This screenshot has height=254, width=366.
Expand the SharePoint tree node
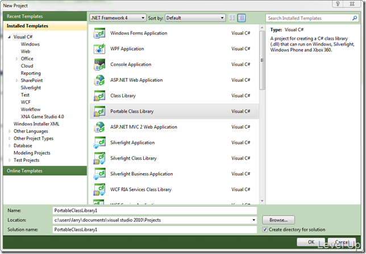pos(17,80)
